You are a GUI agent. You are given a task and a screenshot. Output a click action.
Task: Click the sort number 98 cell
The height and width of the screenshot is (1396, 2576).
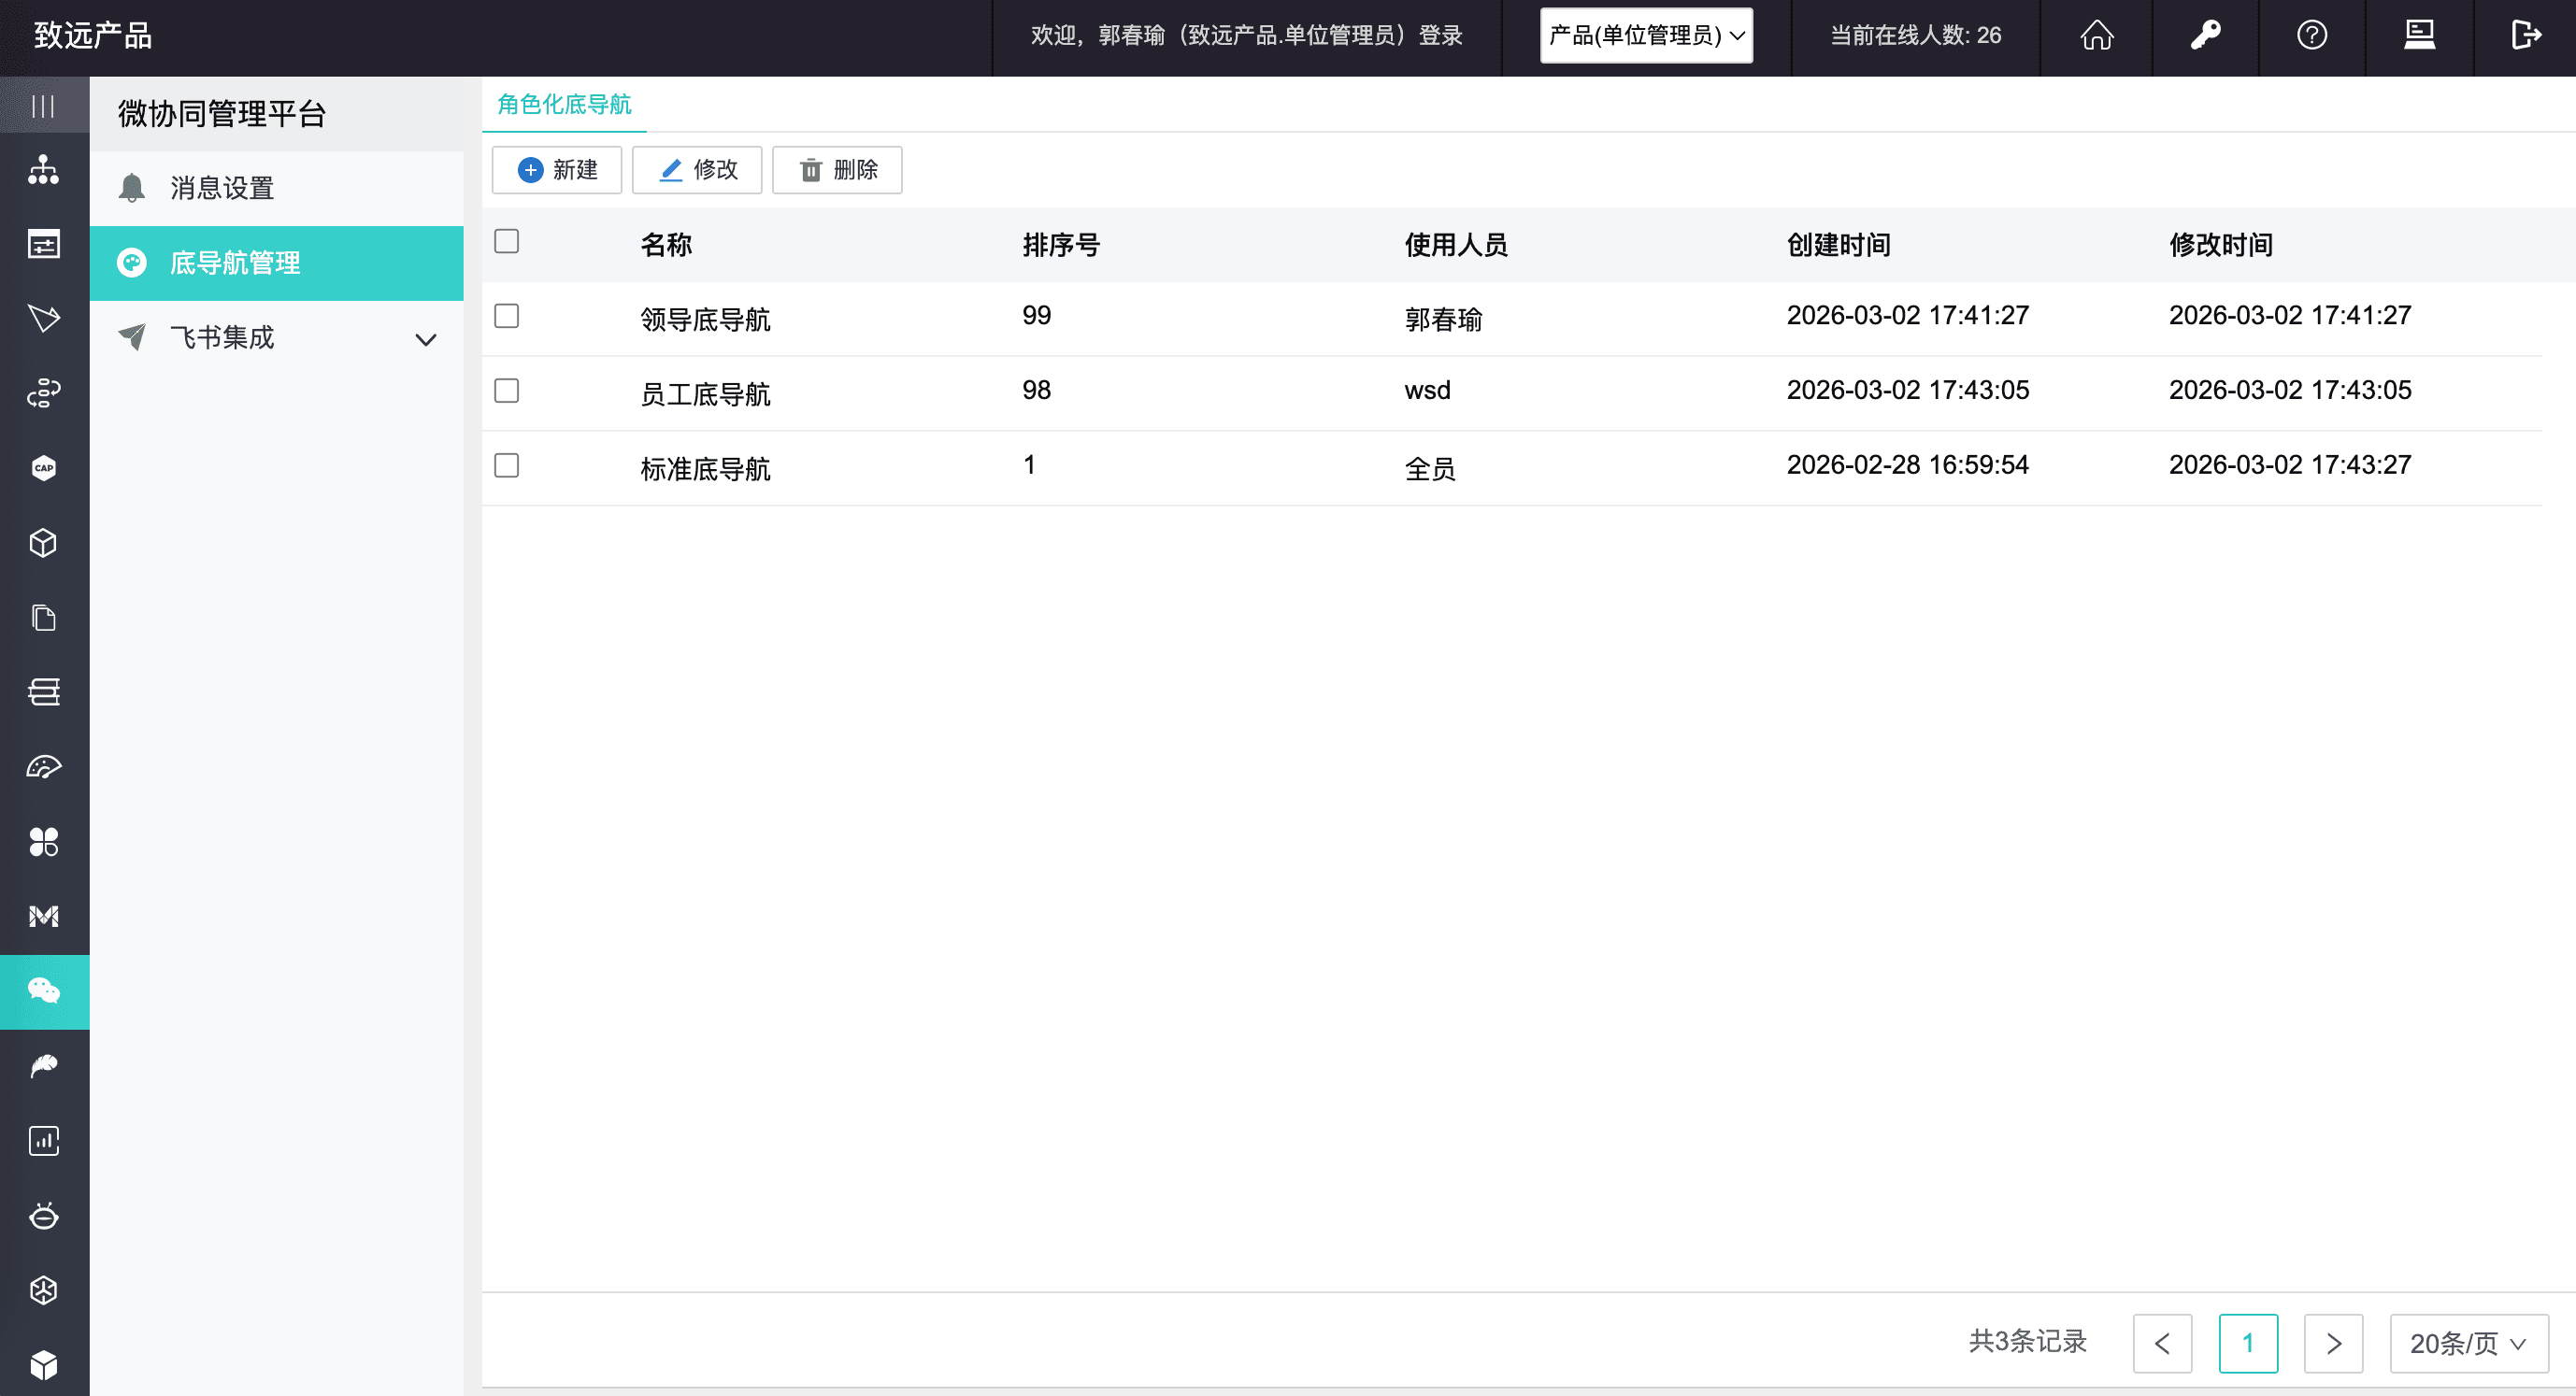tap(1036, 390)
